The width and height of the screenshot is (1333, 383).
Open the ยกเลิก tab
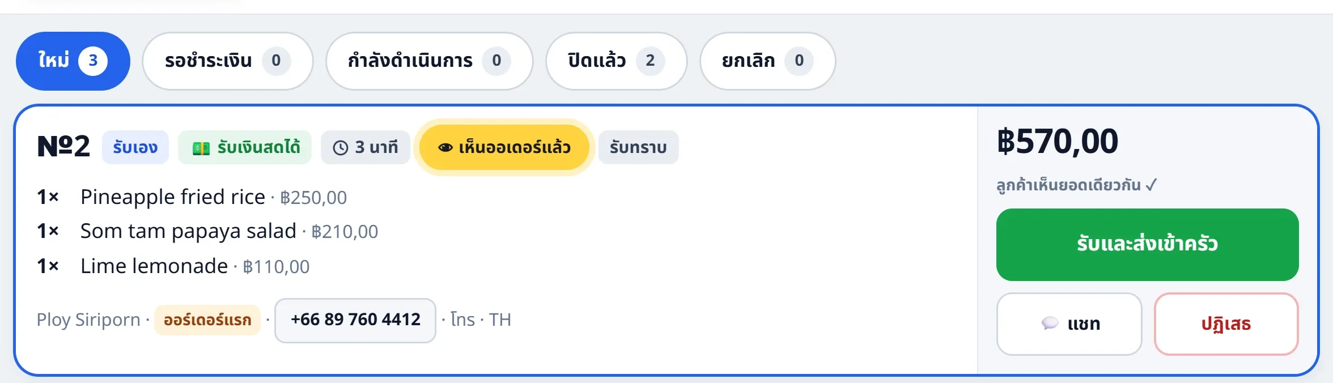coord(767,61)
